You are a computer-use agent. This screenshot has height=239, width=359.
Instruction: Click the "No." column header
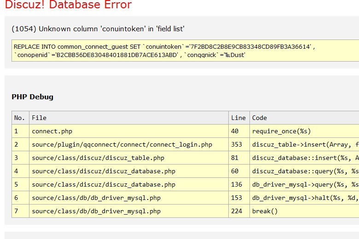[x=20, y=118]
